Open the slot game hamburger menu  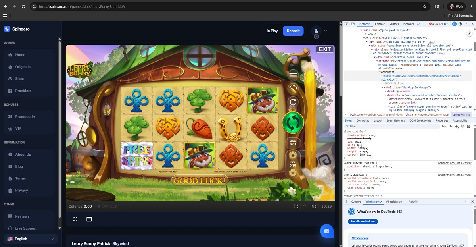293,75
